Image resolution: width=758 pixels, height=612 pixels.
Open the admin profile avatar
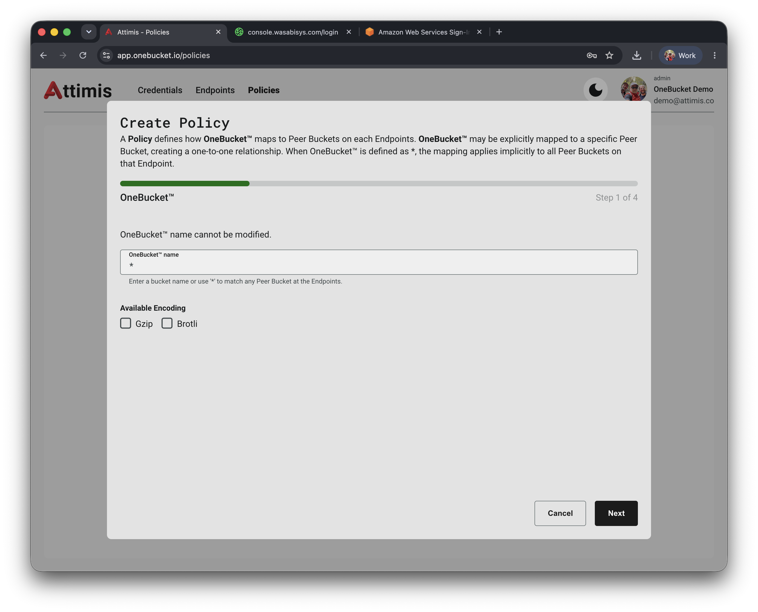(633, 89)
